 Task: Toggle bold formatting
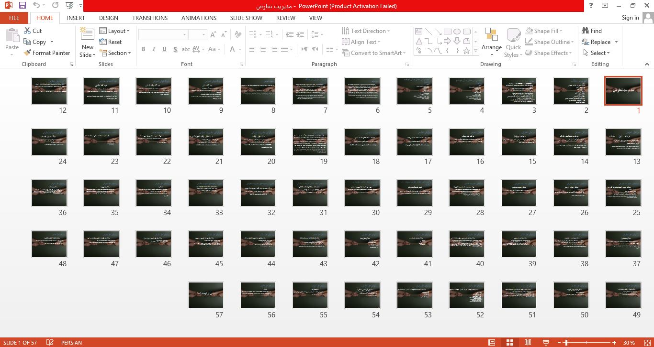point(143,49)
